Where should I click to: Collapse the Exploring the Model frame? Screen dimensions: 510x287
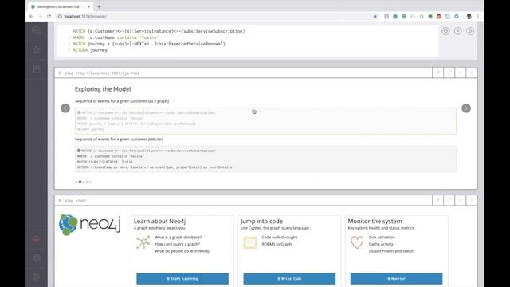click(461, 73)
